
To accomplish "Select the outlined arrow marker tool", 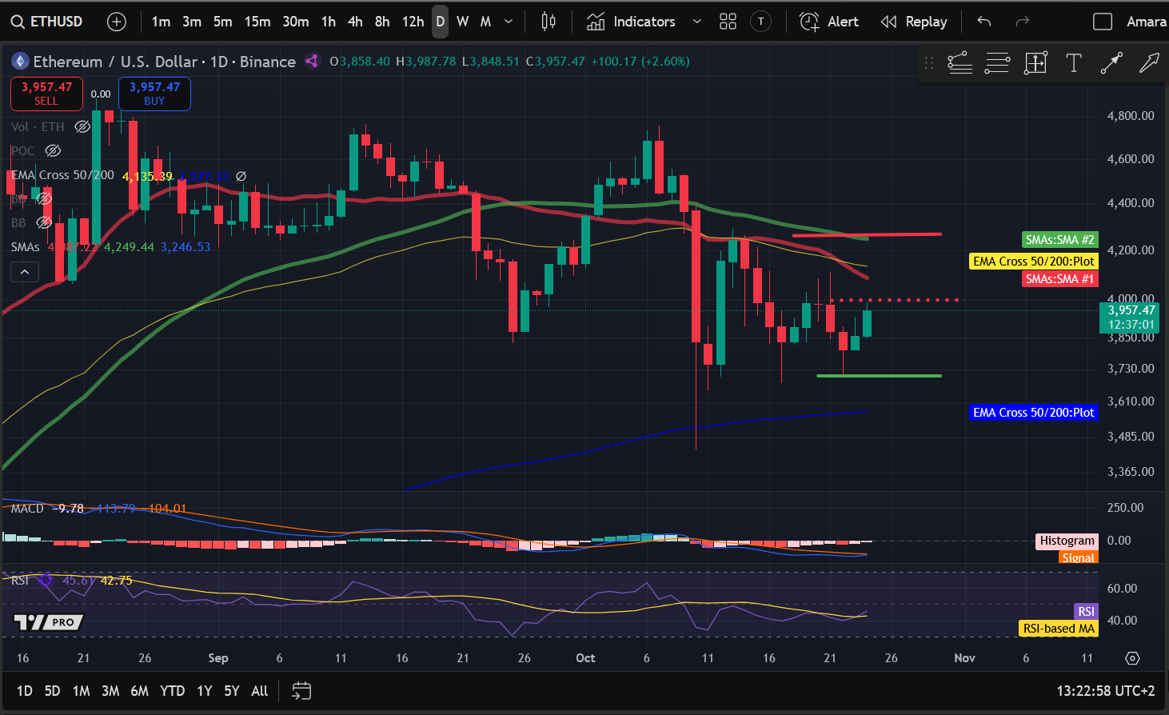I will [x=1149, y=62].
